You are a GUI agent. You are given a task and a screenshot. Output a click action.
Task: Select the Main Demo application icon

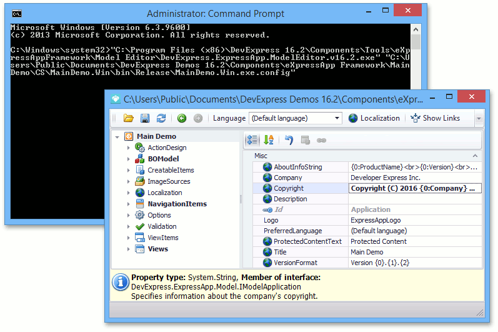pos(129,136)
